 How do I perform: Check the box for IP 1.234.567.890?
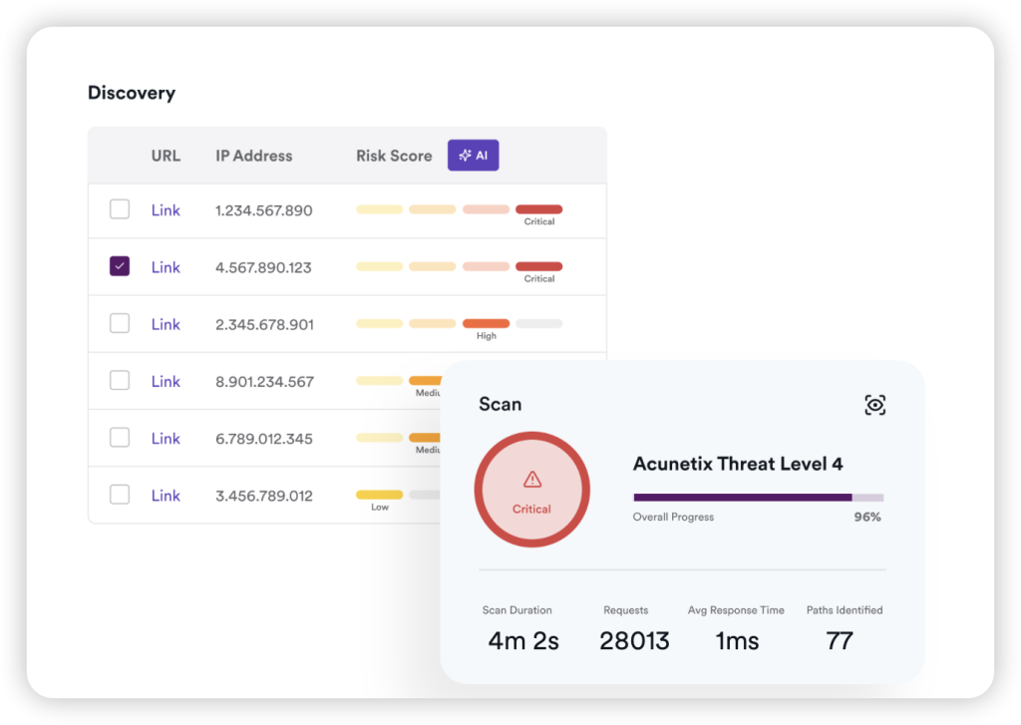tap(120, 209)
